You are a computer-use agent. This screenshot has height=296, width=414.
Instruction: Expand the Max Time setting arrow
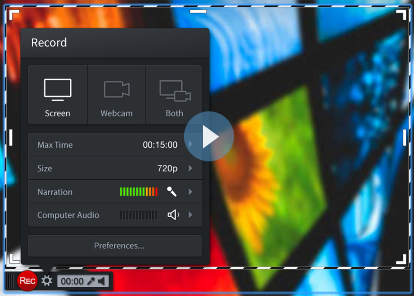[x=190, y=145]
